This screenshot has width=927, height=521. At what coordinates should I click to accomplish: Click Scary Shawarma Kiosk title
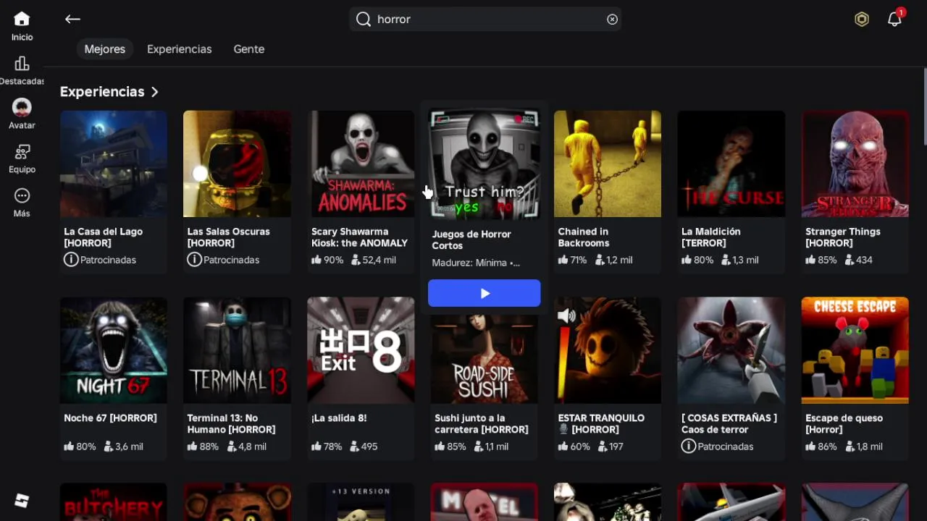[x=359, y=237]
